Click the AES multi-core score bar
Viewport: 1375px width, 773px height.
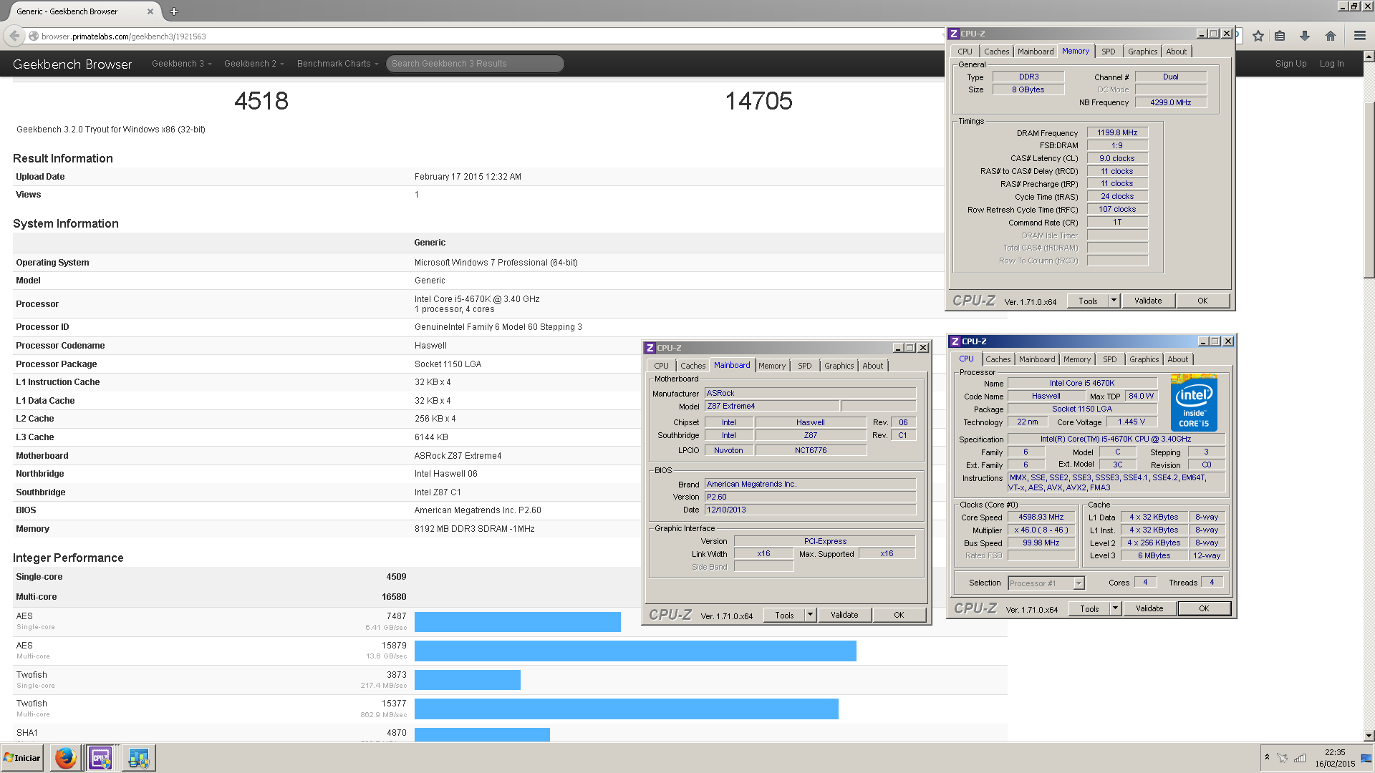point(635,651)
